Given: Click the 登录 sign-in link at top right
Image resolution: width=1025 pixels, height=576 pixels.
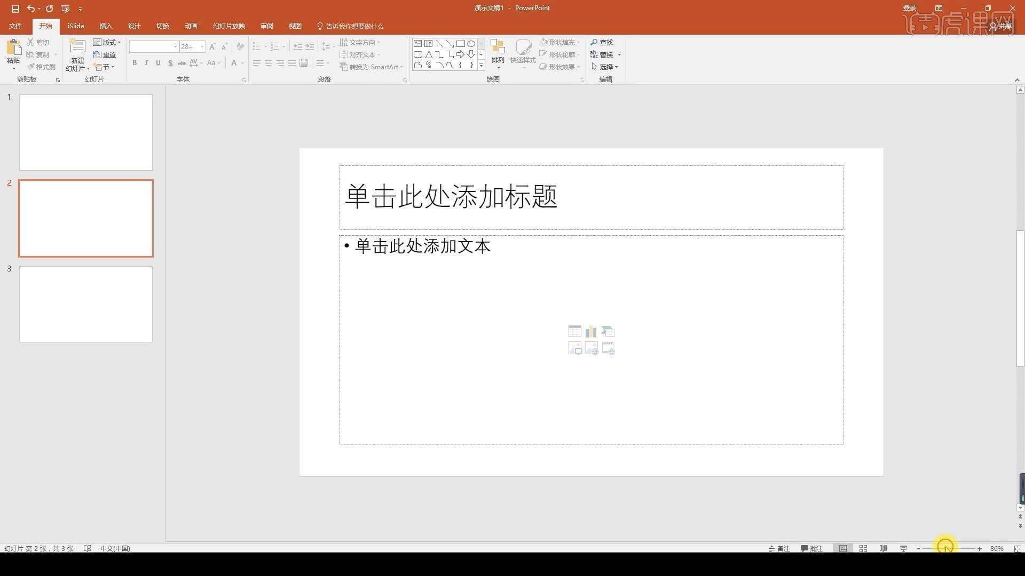Looking at the screenshot, I should (x=909, y=7).
